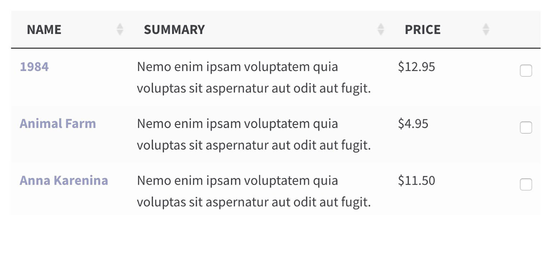The height and width of the screenshot is (259, 552).
Task: Tick the checkbox in the 1984 row
Action: (525, 71)
